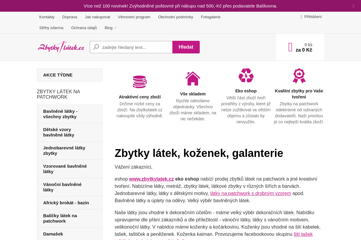Open Doprava menu item
Image resolution: width=361 pixels, height=240 pixels.
tap(70, 17)
